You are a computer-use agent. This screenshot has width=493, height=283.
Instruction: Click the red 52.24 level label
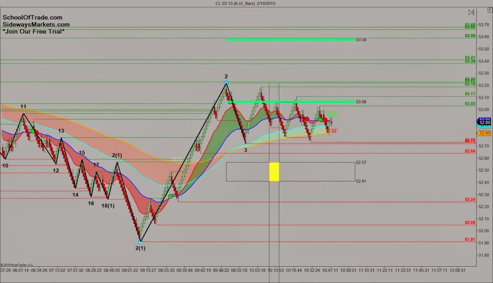click(x=470, y=199)
